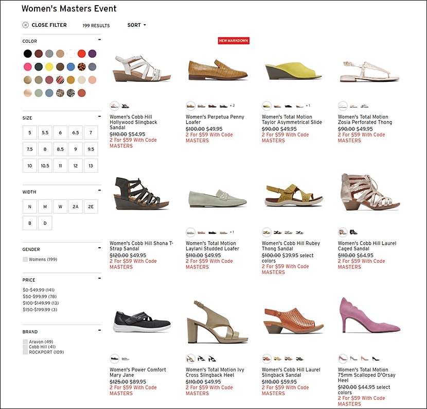Click the Close Filter X icon
The image size is (427, 409).
[x=25, y=25]
